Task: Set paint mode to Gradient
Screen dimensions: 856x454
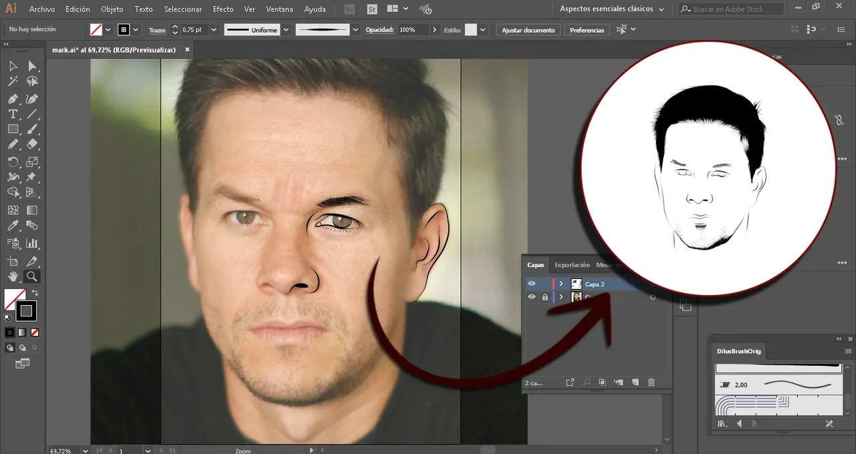Action: pos(22,332)
